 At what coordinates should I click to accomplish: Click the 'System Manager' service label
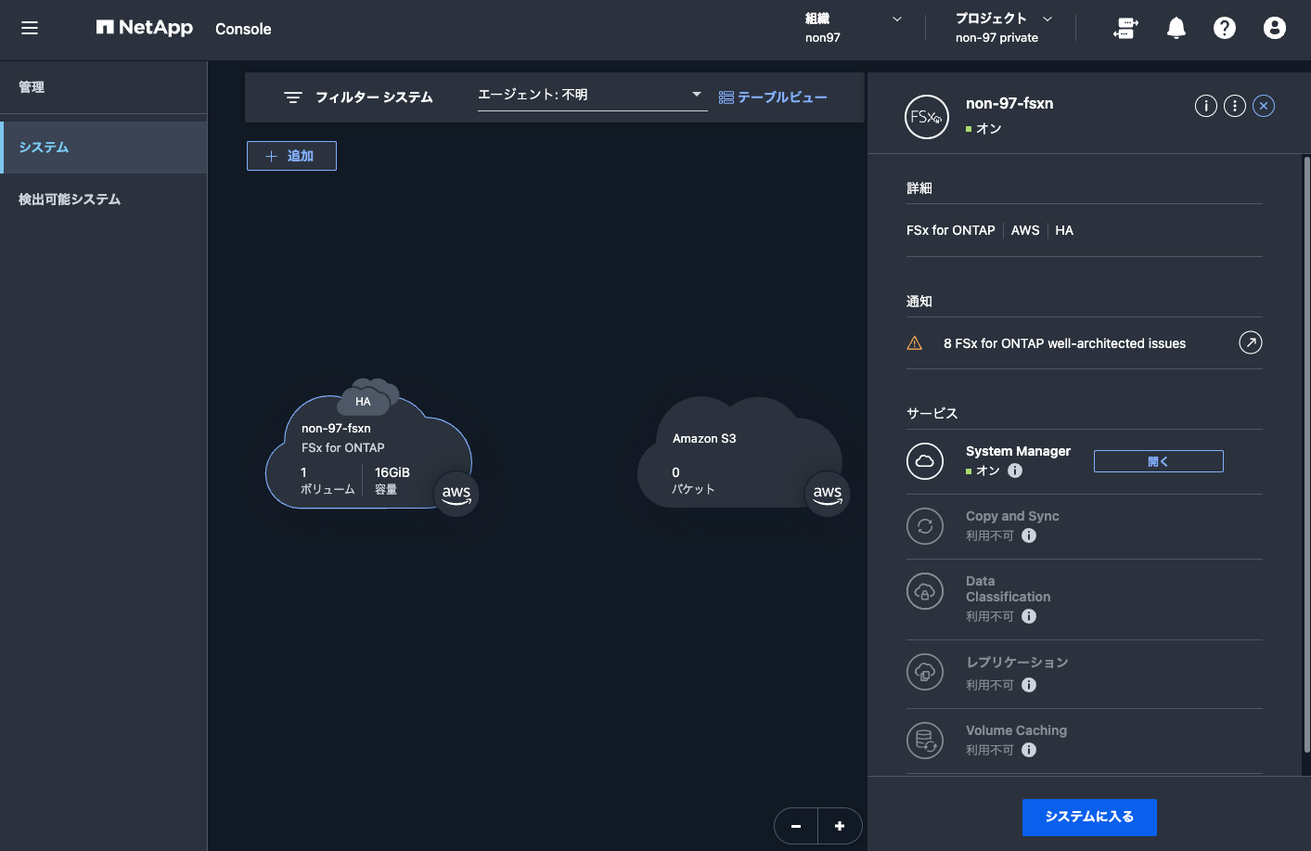[1018, 451]
